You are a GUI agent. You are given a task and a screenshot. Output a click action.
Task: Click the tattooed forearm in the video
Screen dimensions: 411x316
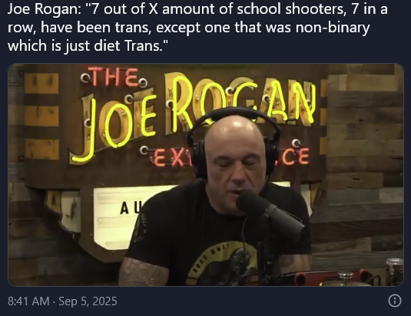[143, 272]
